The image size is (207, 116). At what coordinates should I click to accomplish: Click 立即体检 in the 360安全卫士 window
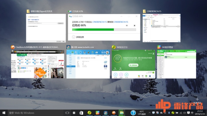click(x=133, y=65)
